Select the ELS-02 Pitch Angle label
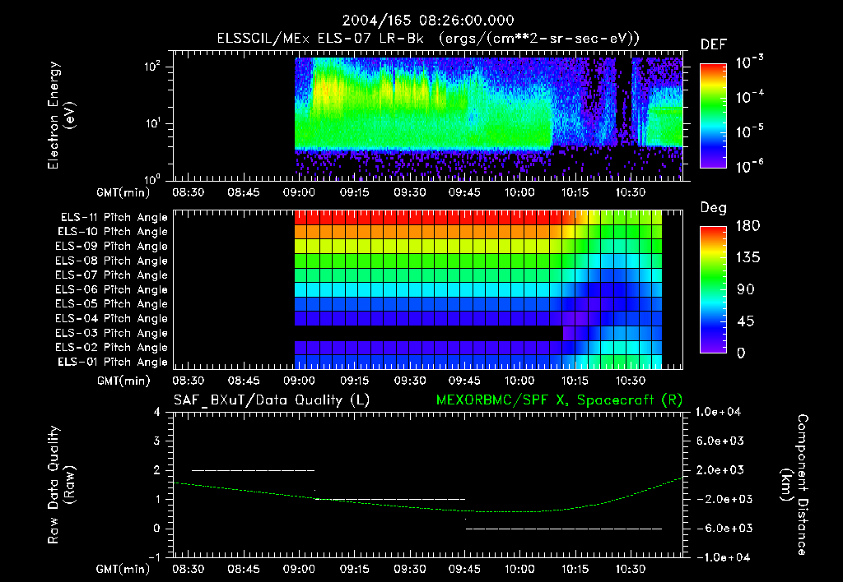This screenshot has width=843, height=582. (x=112, y=348)
